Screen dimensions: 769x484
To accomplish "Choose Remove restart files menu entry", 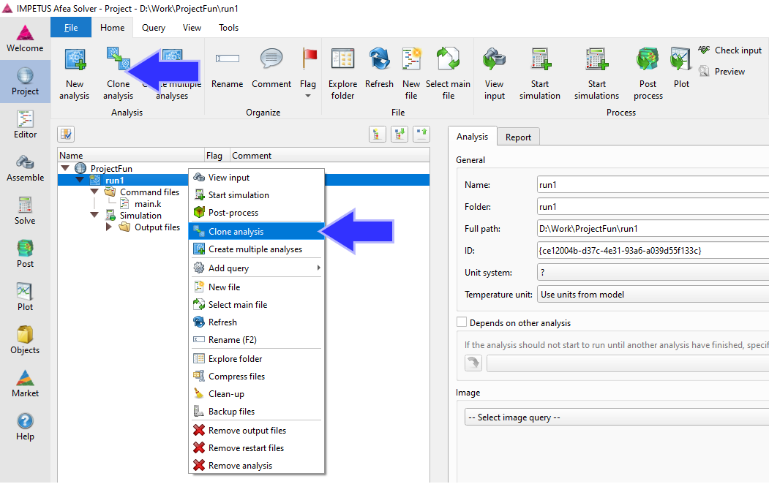I will (x=257, y=448).
